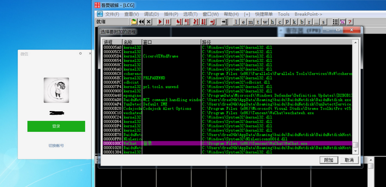Click the red question mark help icon
This screenshot has height=187, width=386.
point(350,22)
